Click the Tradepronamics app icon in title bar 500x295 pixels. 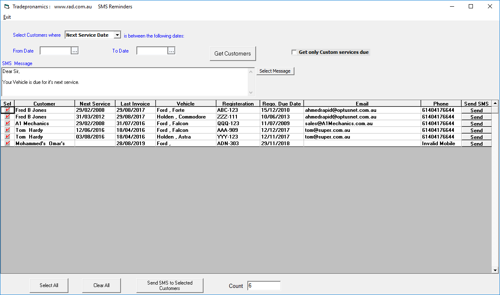tap(7, 6)
